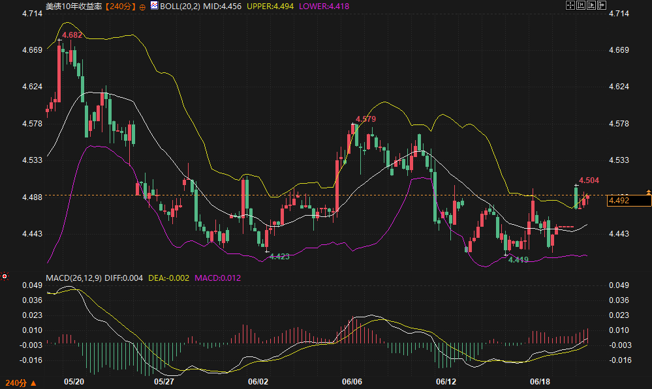The height and width of the screenshot is (389, 652).
Task: Click the orange triangle next to bottom 240分
Action: 33,383
